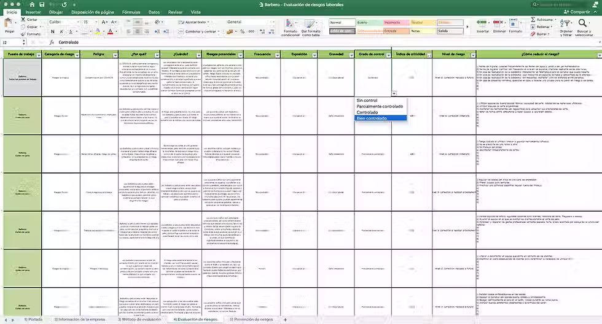
Task: Toggle top vertical alignment
Action: [x=129, y=22]
